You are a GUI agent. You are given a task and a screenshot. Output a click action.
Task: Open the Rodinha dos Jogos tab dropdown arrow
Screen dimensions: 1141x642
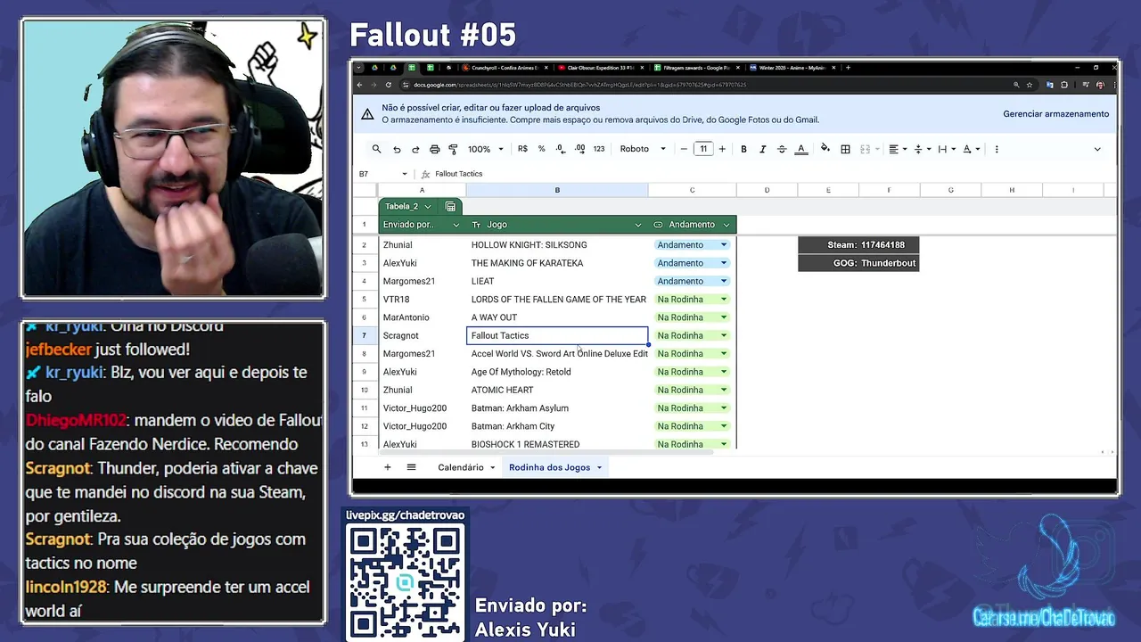[599, 467]
